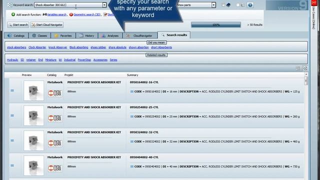Click the row handle icon for 0950254002-25-CYL

[12, 115]
